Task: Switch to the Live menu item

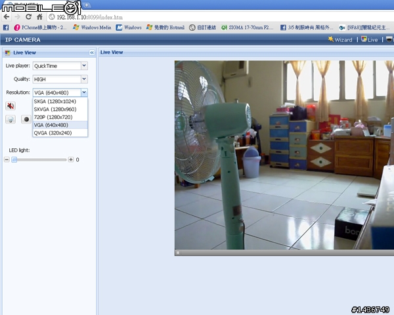Action: (x=369, y=39)
